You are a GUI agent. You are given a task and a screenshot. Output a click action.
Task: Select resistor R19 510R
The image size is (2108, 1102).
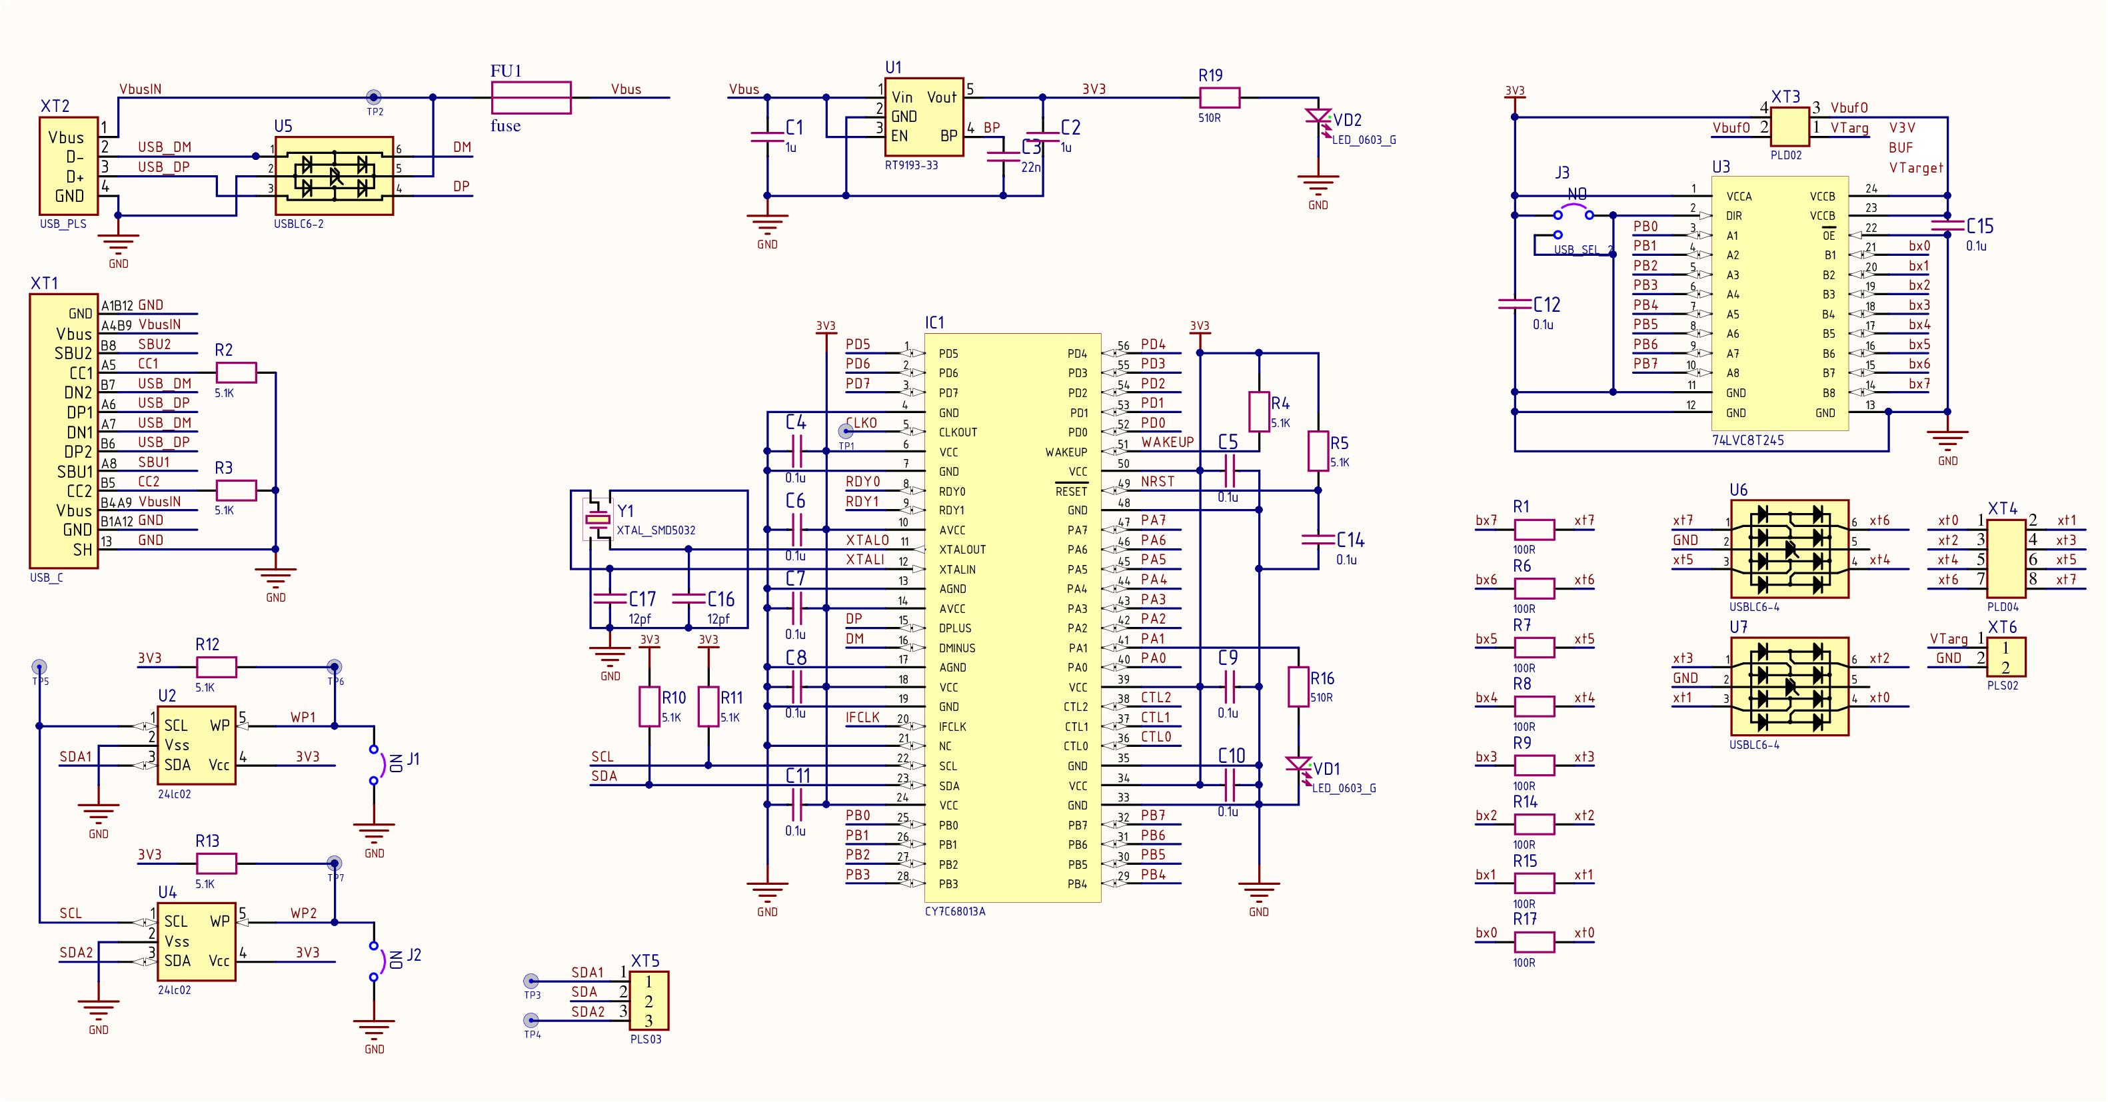pyautogui.click(x=1220, y=97)
